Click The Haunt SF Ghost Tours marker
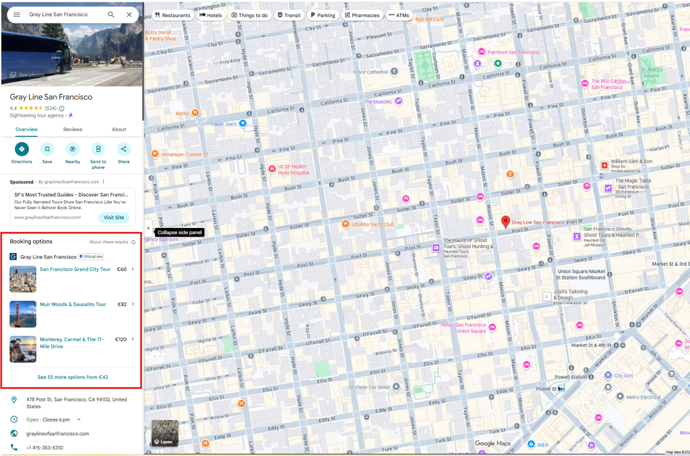 click(x=436, y=248)
